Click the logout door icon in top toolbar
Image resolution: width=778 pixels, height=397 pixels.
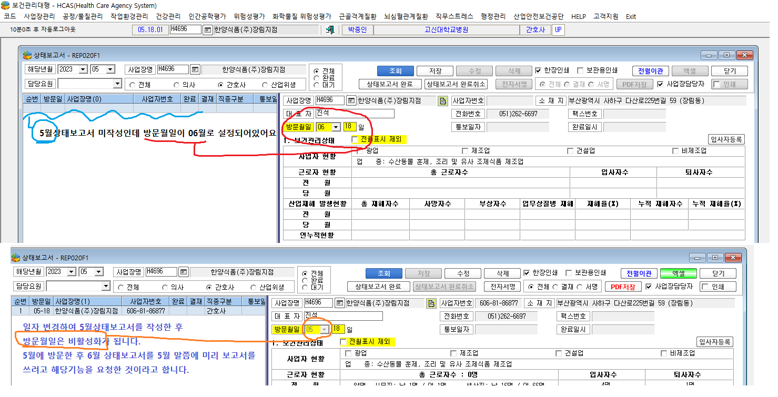[x=330, y=30]
